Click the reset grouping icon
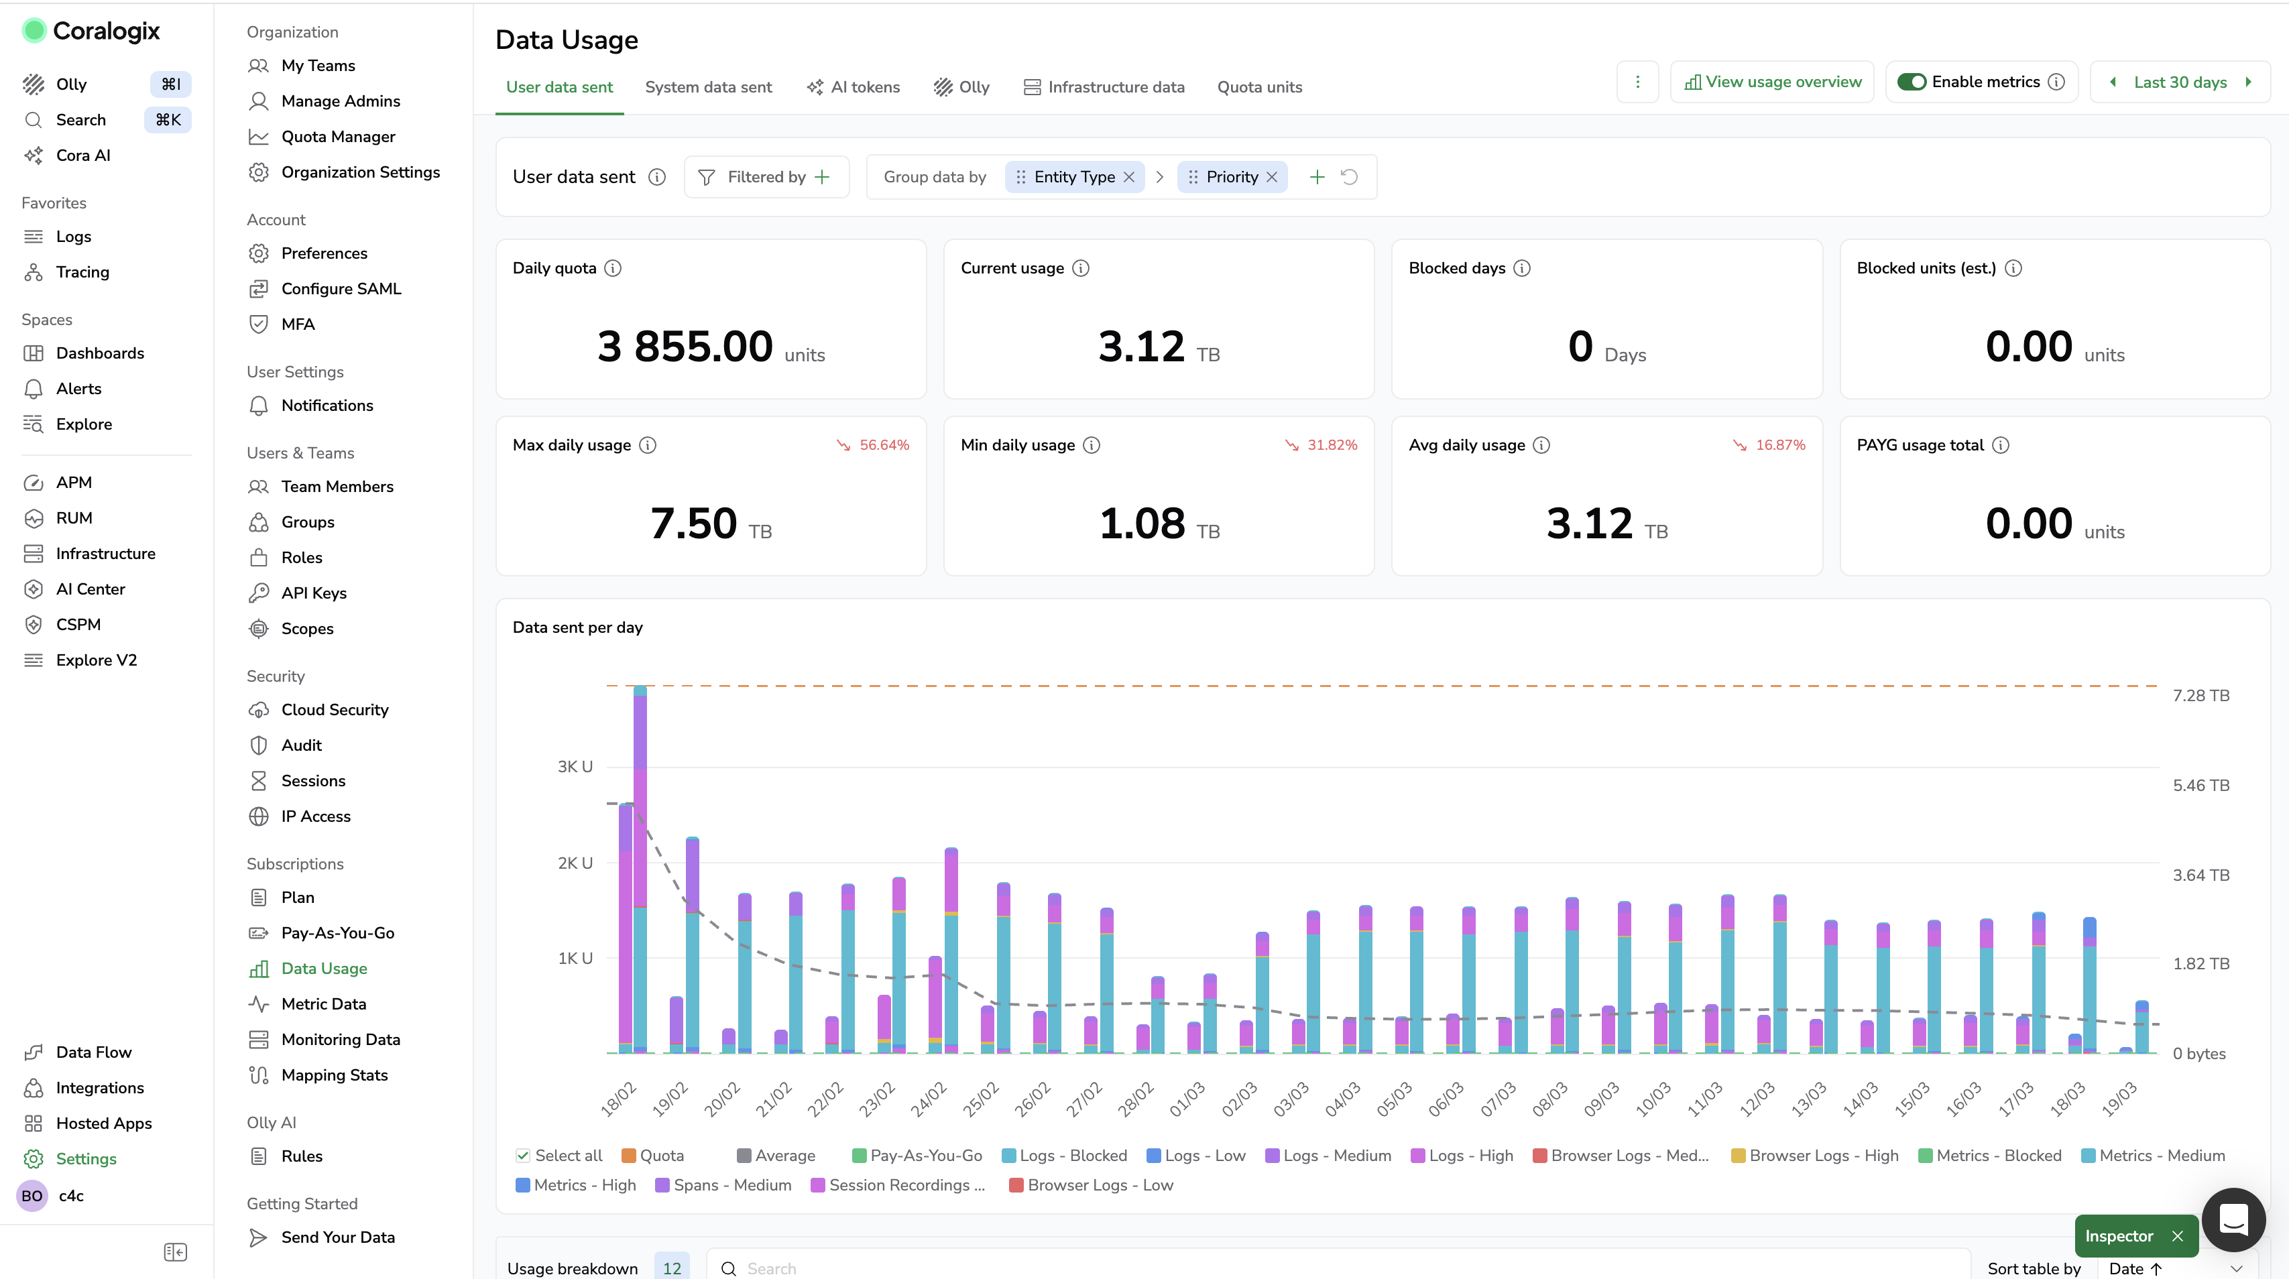Screen dimensions: 2289x1279 pyautogui.click(x=1349, y=177)
